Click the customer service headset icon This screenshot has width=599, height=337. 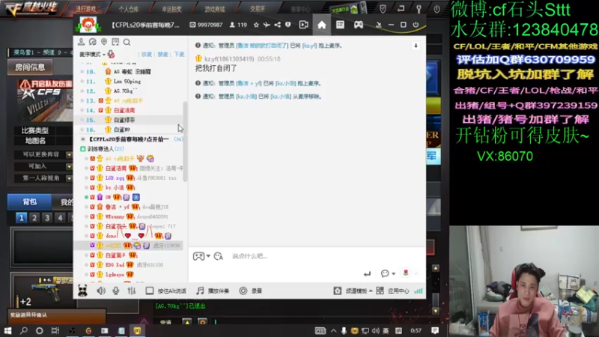coord(92,42)
